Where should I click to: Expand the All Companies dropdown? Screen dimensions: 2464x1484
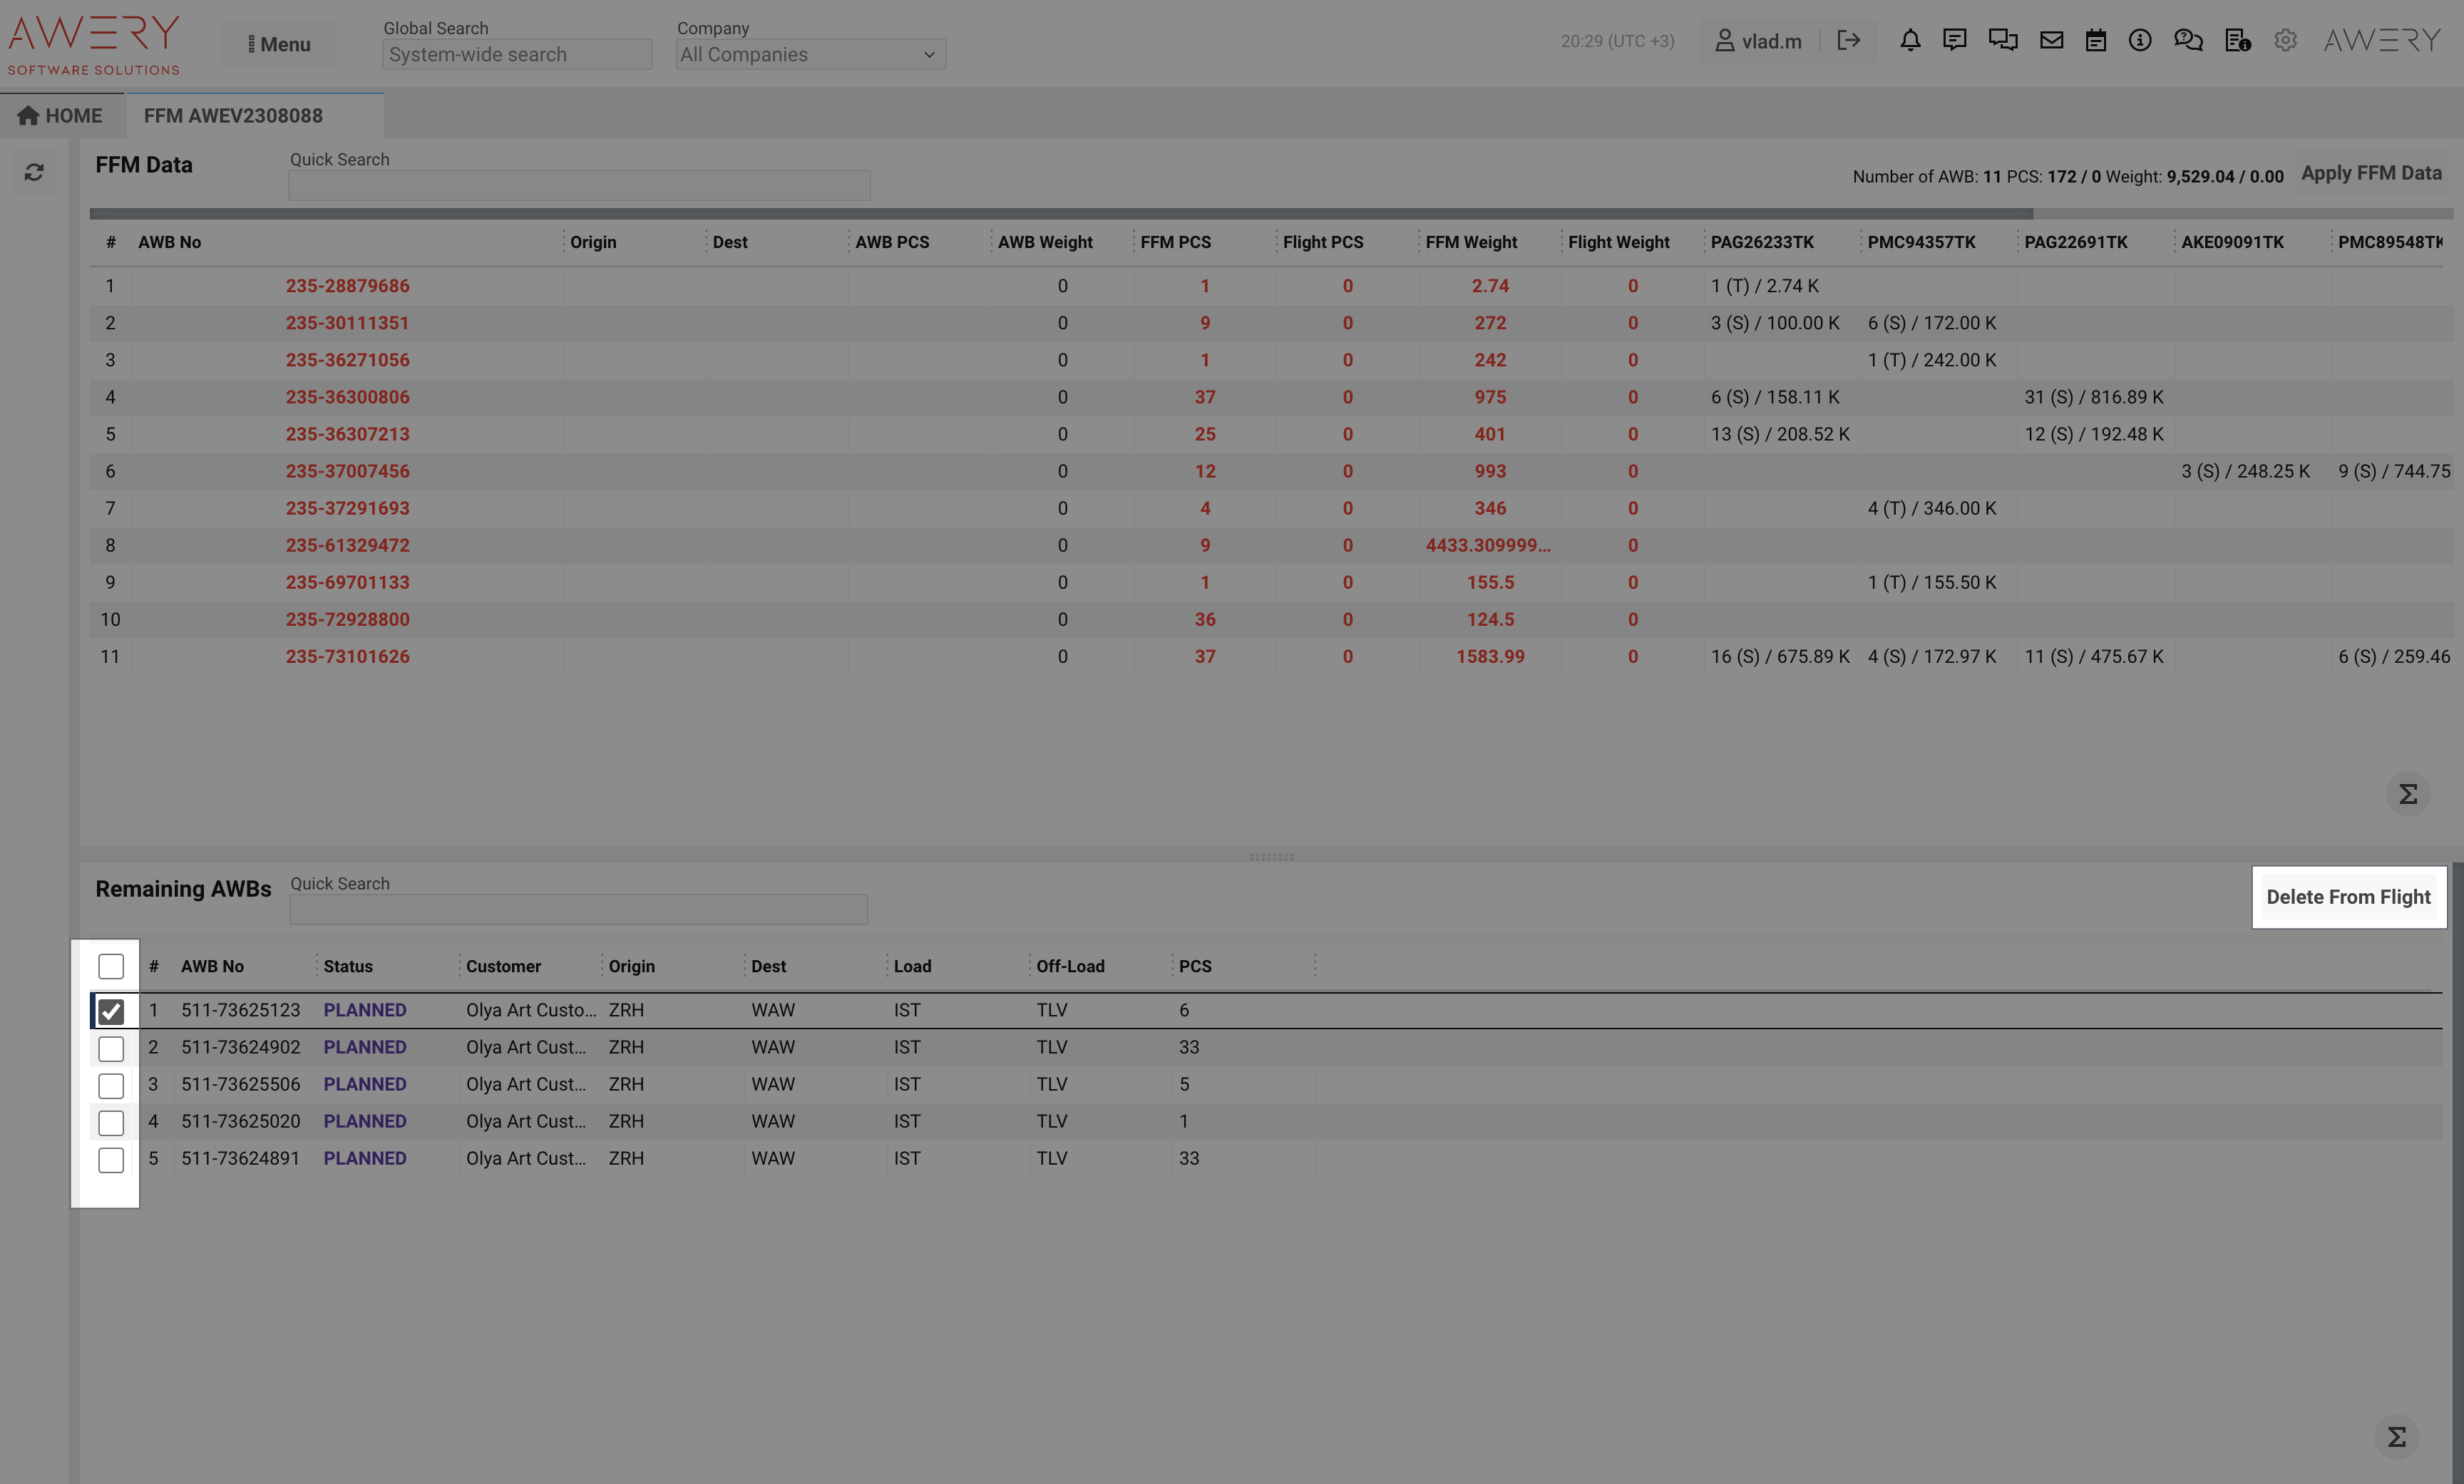tap(810, 55)
